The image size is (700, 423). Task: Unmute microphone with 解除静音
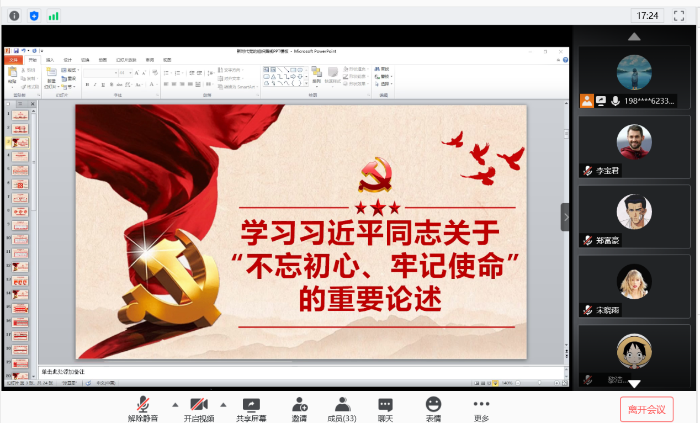coord(143,410)
